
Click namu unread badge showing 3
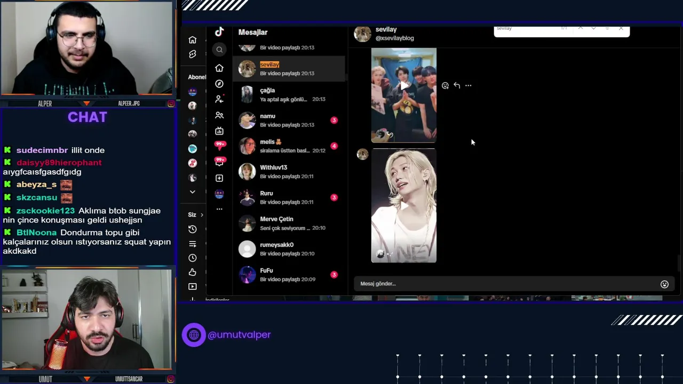coord(334,120)
